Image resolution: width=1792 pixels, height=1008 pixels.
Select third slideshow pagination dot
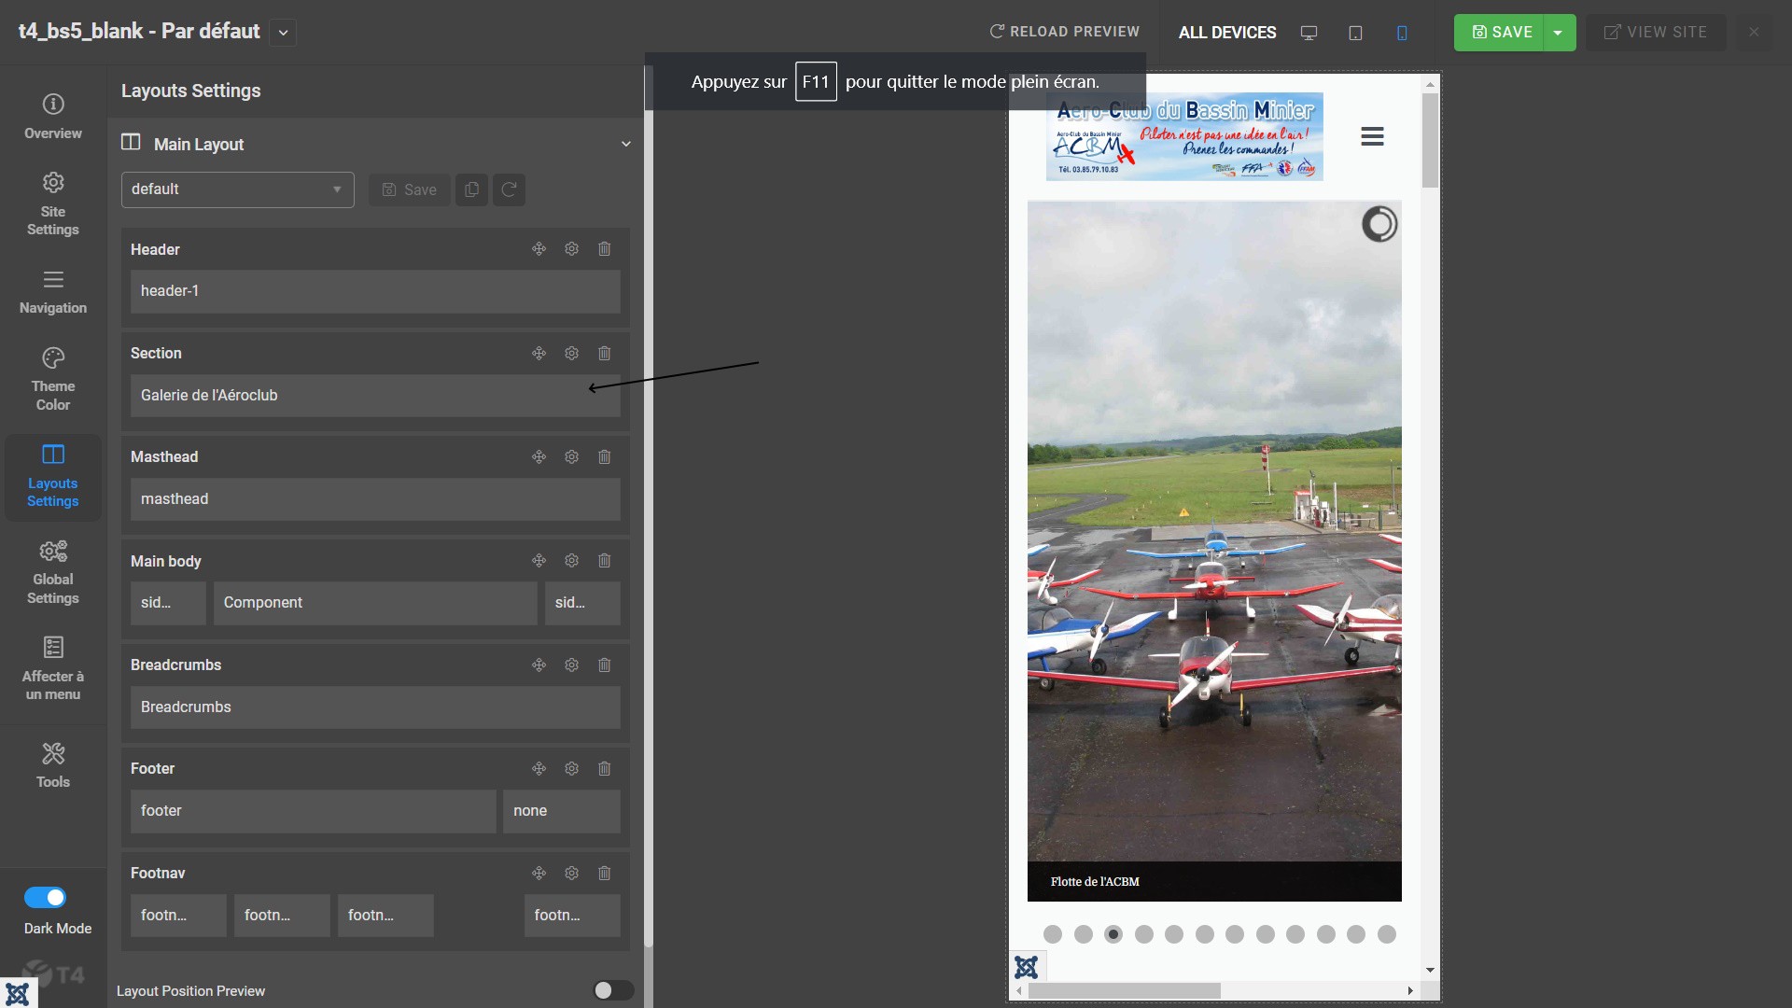tap(1113, 934)
